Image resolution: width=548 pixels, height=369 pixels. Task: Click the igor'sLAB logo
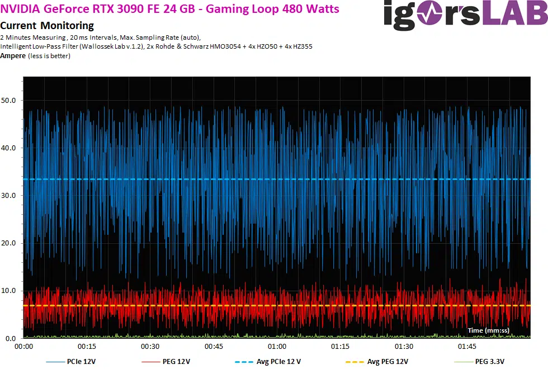pos(465,15)
